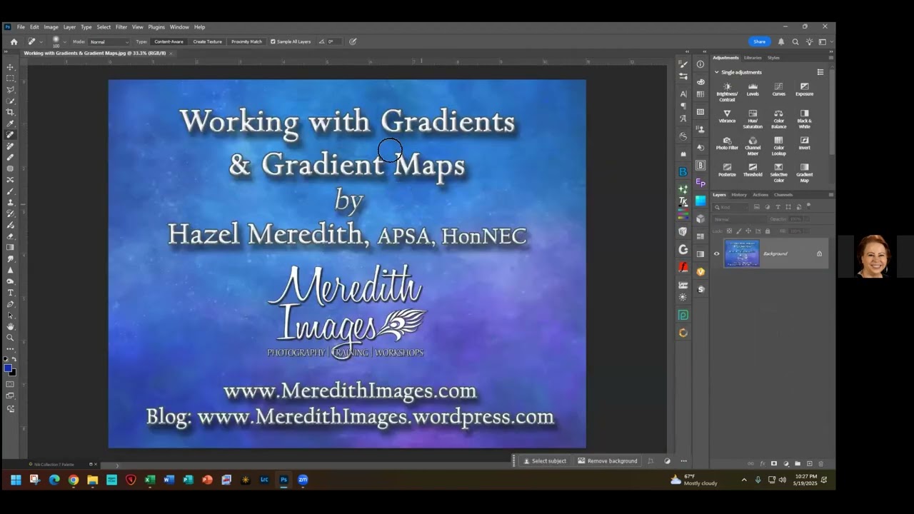Switch to the Libraries tab

tap(753, 58)
